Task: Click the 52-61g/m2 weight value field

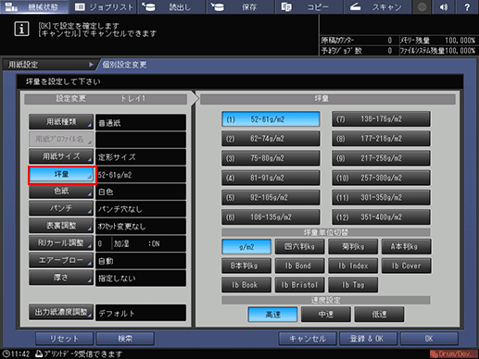Action: (141, 175)
